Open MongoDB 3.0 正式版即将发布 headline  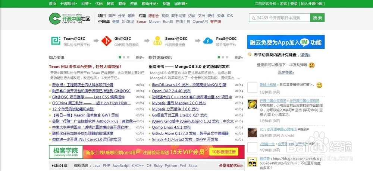click(x=189, y=67)
